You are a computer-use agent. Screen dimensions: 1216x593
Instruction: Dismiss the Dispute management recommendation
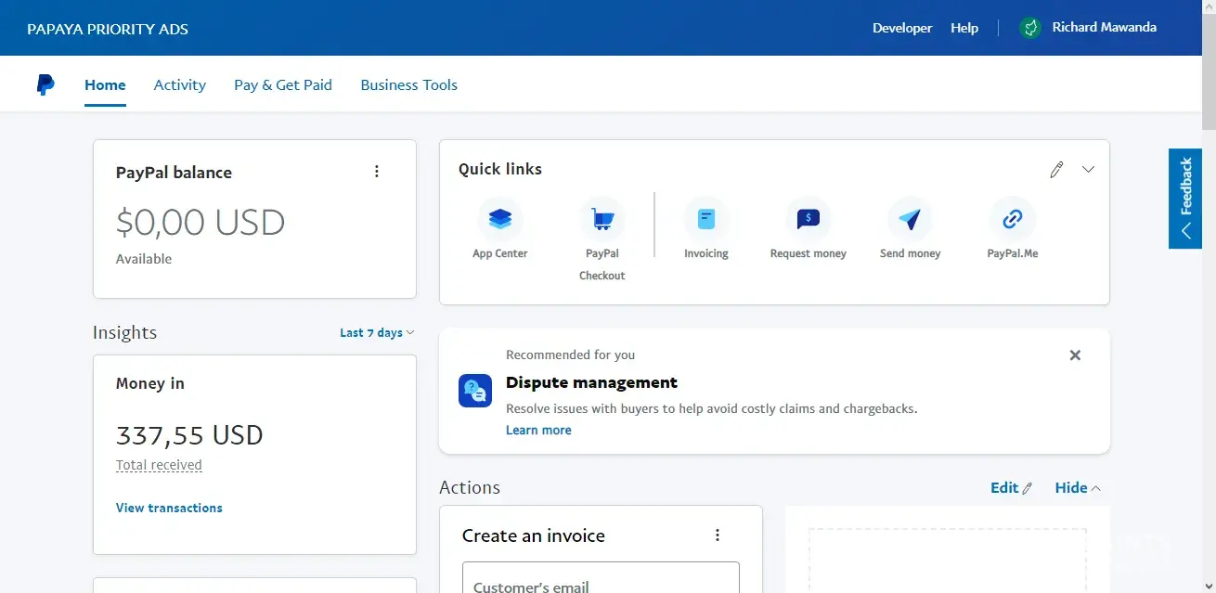coord(1075,355)
